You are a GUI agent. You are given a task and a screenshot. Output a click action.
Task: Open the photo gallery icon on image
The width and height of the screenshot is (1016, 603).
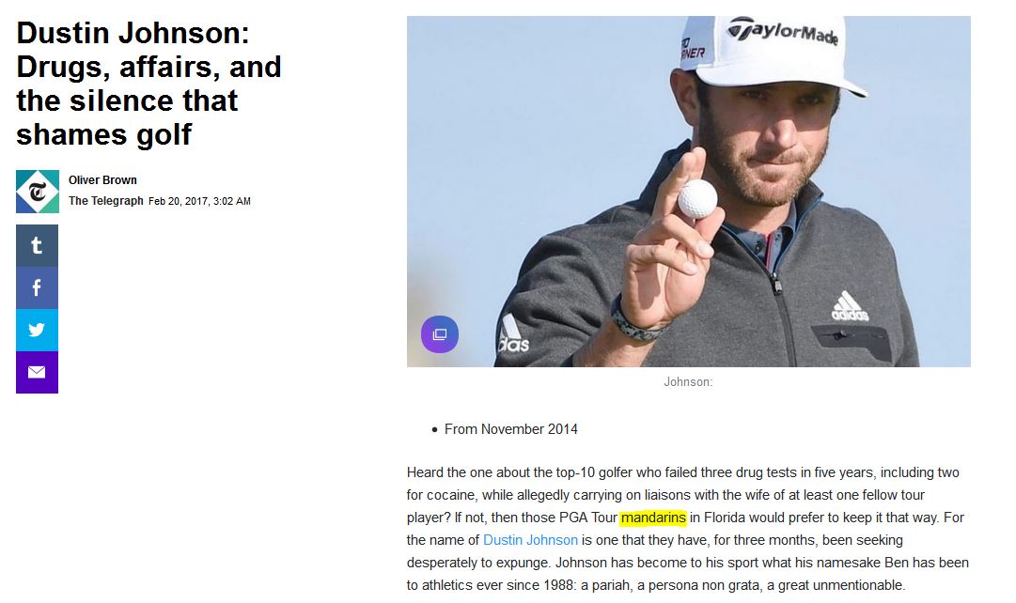[x=439, y=334]
